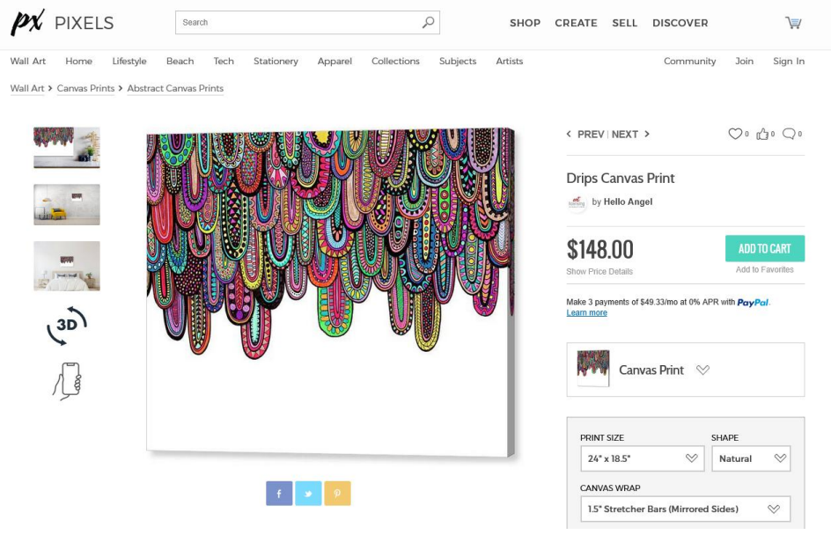Click ADD TO CART button

[x=765, y=248]
